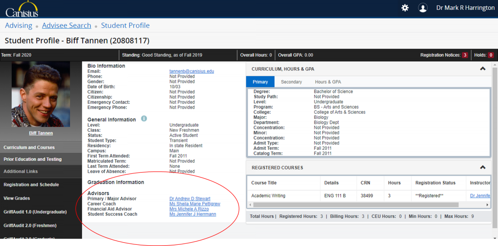This screenshot has height=246, width=498.
Task: Click the tannenb@canisius.edu email link
Action: tap(191, 71)
